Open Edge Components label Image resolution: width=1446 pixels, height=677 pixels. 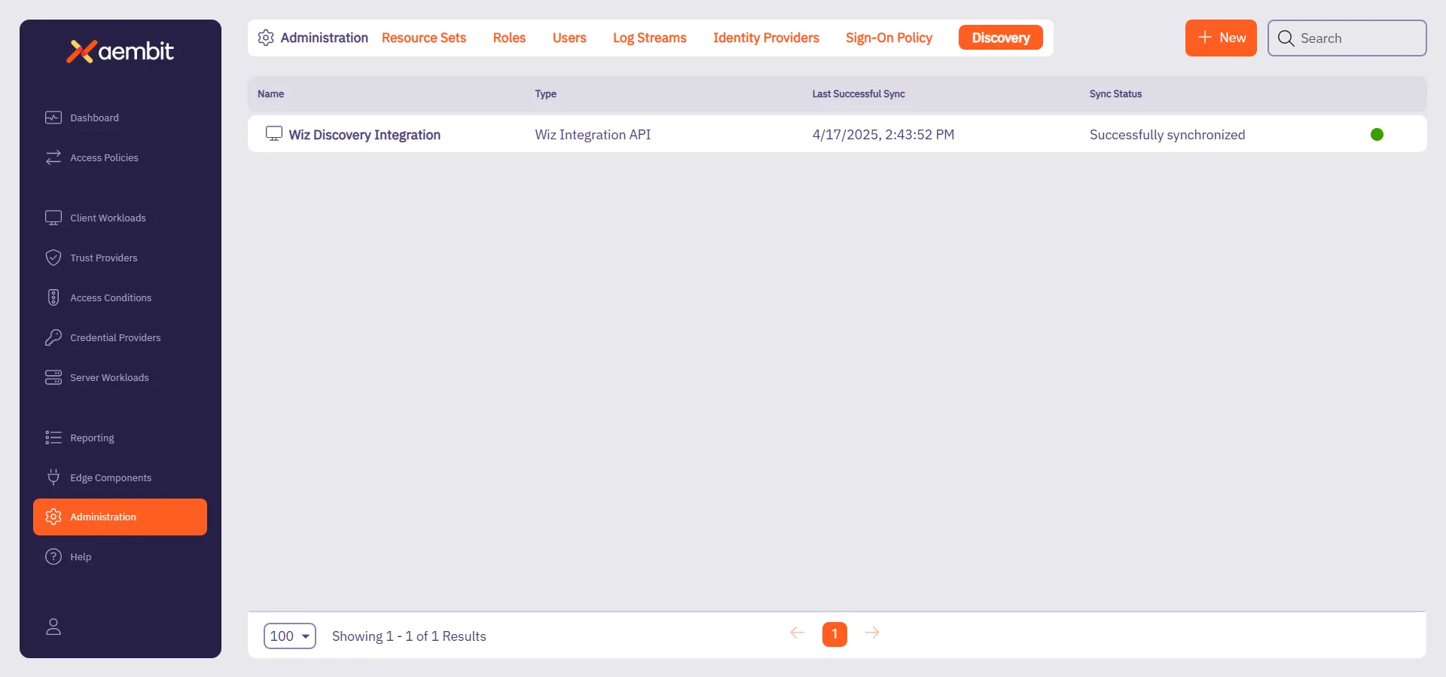[111, 477]
